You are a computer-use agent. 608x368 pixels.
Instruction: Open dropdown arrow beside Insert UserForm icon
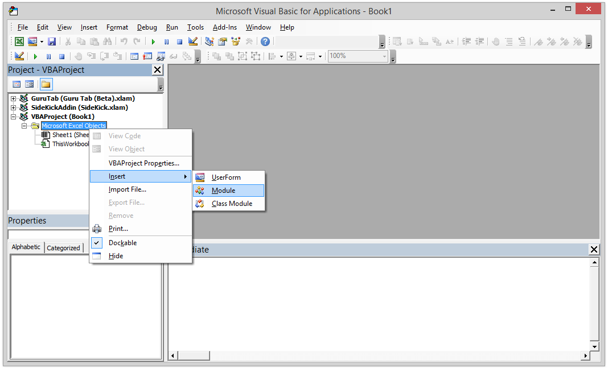tap(42, 42)
